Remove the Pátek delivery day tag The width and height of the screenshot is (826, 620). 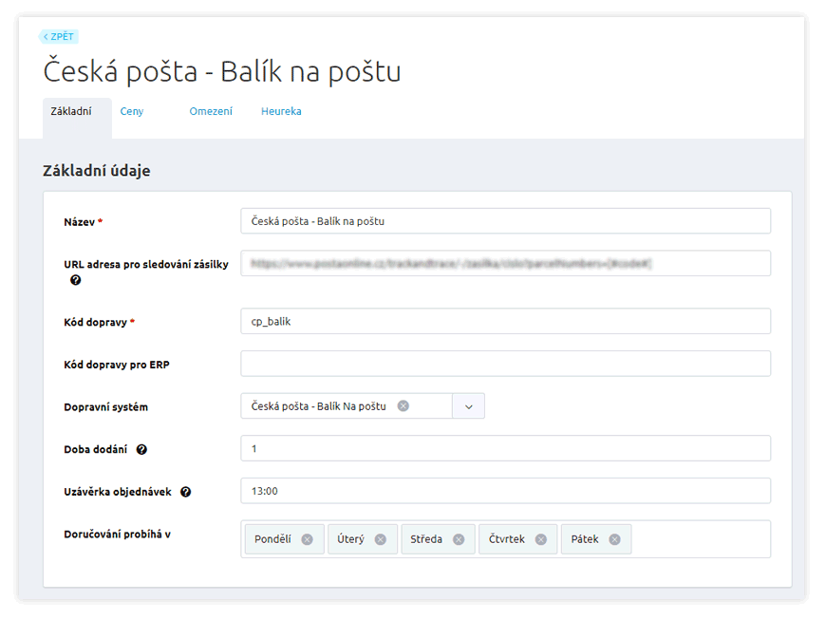615,539
